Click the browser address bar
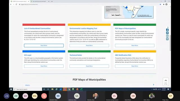180x101 pixels. [89, 4]
